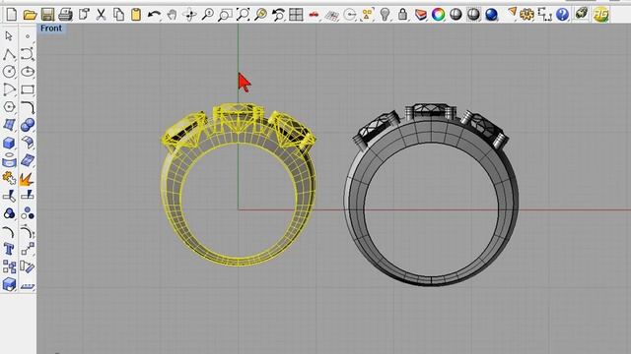Open the color wheel properties icon
This screenshot has height=354, width=631.
coord(438,15)
